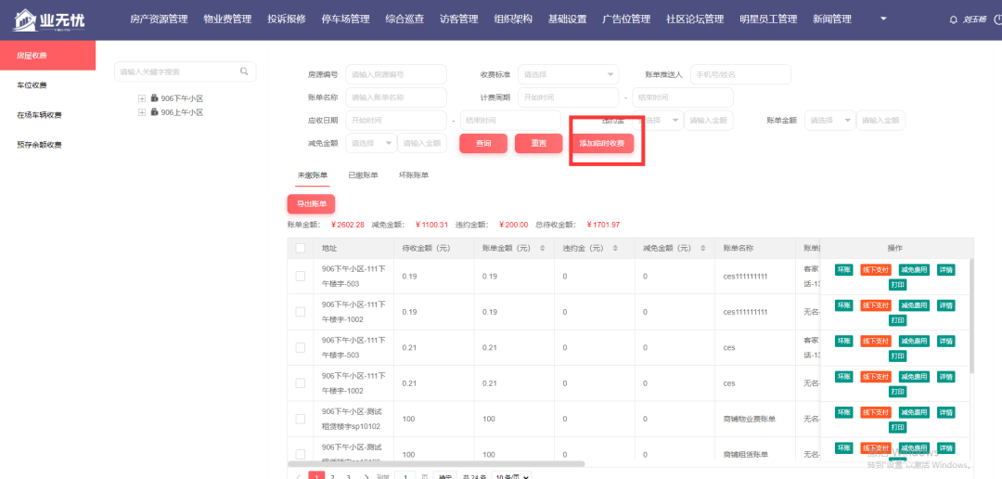The height and width of the screenshot is (479, 1002).
Task: Open 组织架构 in the top menu
Action: point(513,19)
